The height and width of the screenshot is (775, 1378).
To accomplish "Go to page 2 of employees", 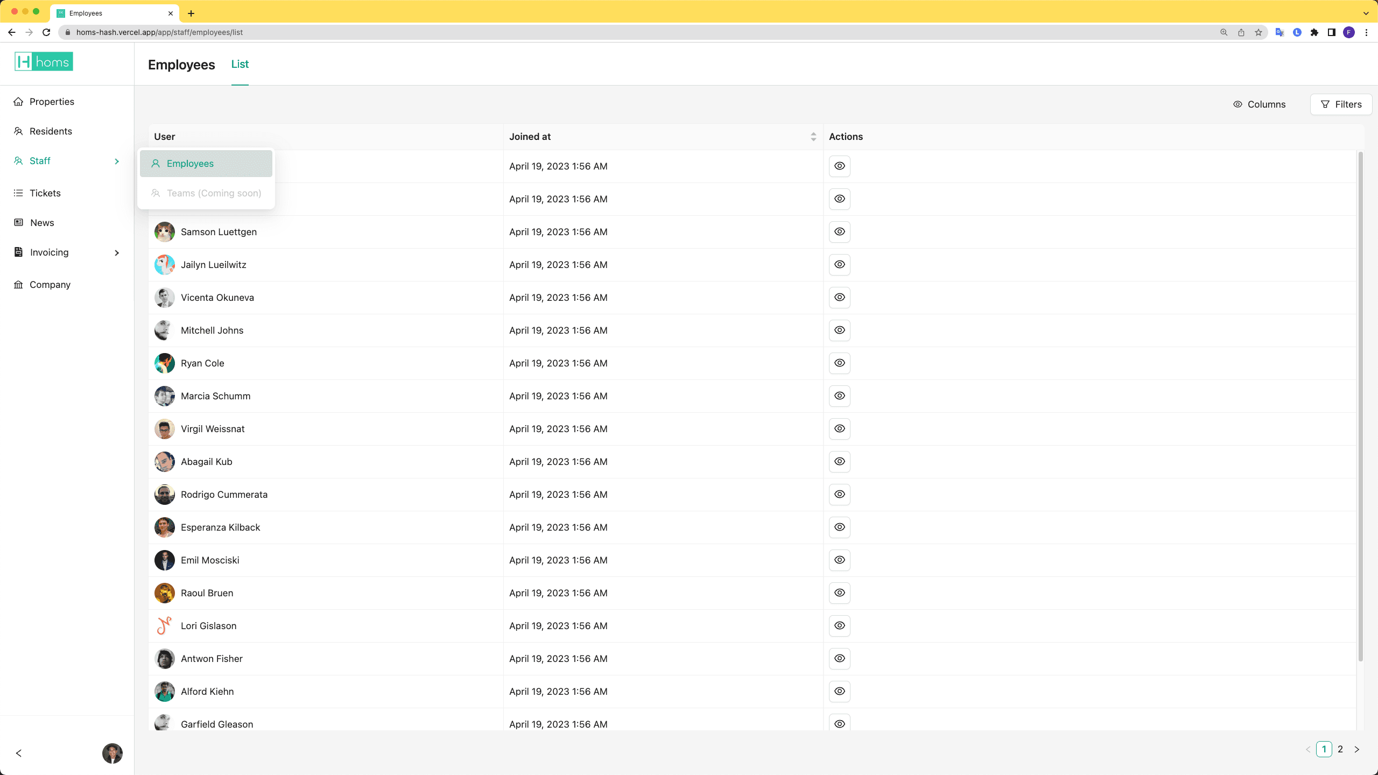I will tap(1340, 749).
